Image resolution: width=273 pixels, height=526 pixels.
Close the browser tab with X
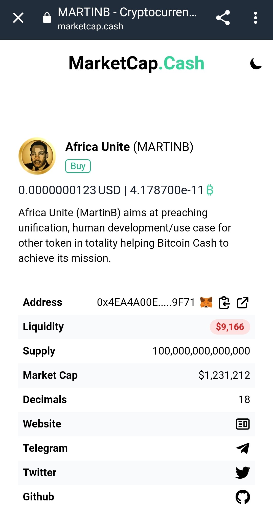[18, 18]
